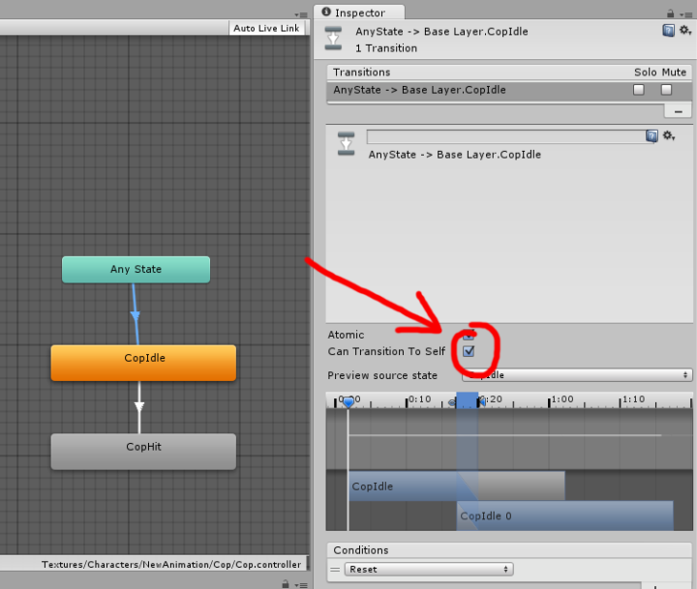Screen dimensions: 697x589
Task: Open the Inspector panel options menu
Action: pos(685,13)
